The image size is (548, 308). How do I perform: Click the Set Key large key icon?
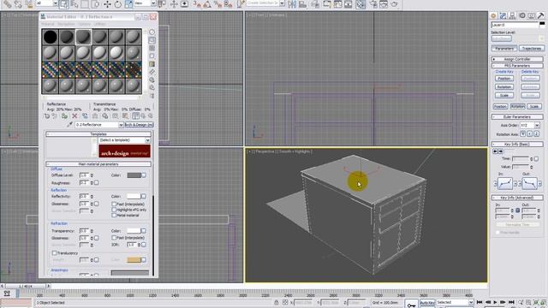(412, 304)
